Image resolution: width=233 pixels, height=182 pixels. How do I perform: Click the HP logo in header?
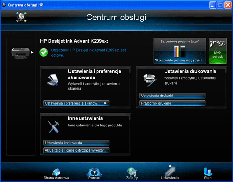(21, 17)
